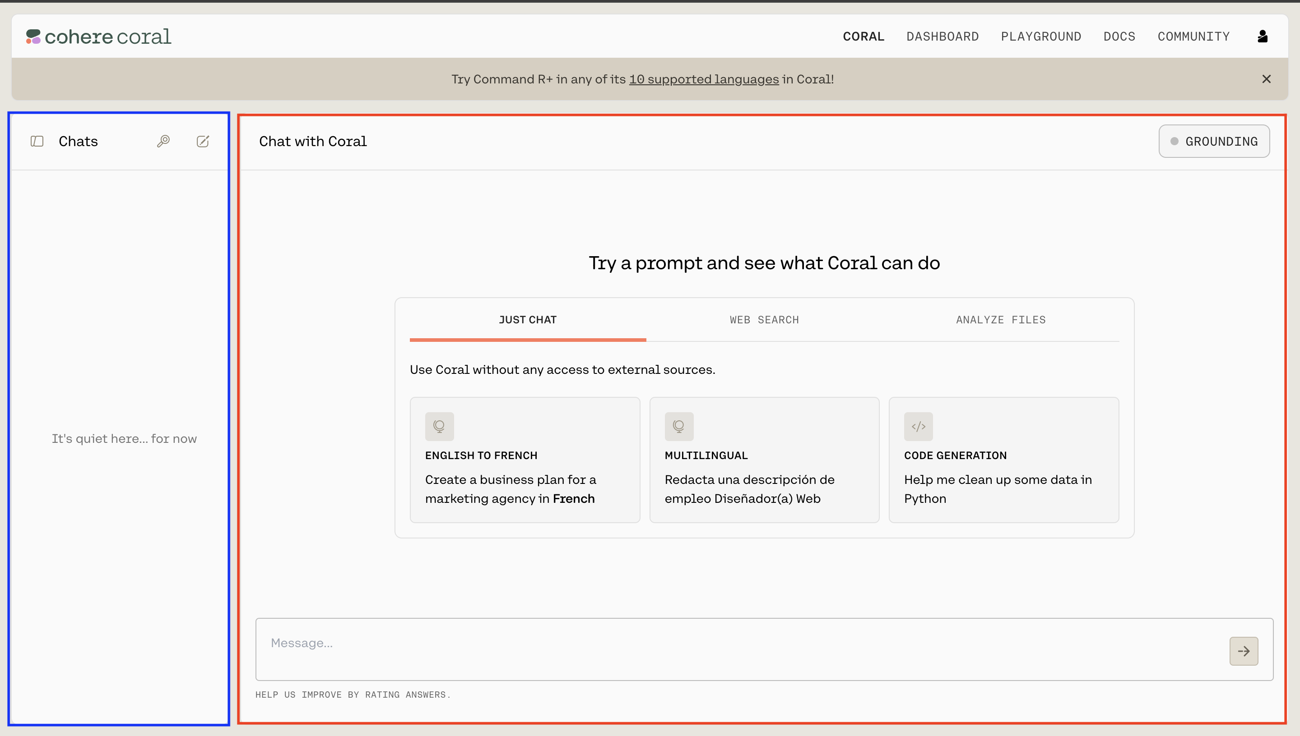The height and width of the screenshot is (736, 1300).
Task: Switch to the Analyze Files tab
Action: [x=1001, y=320]
